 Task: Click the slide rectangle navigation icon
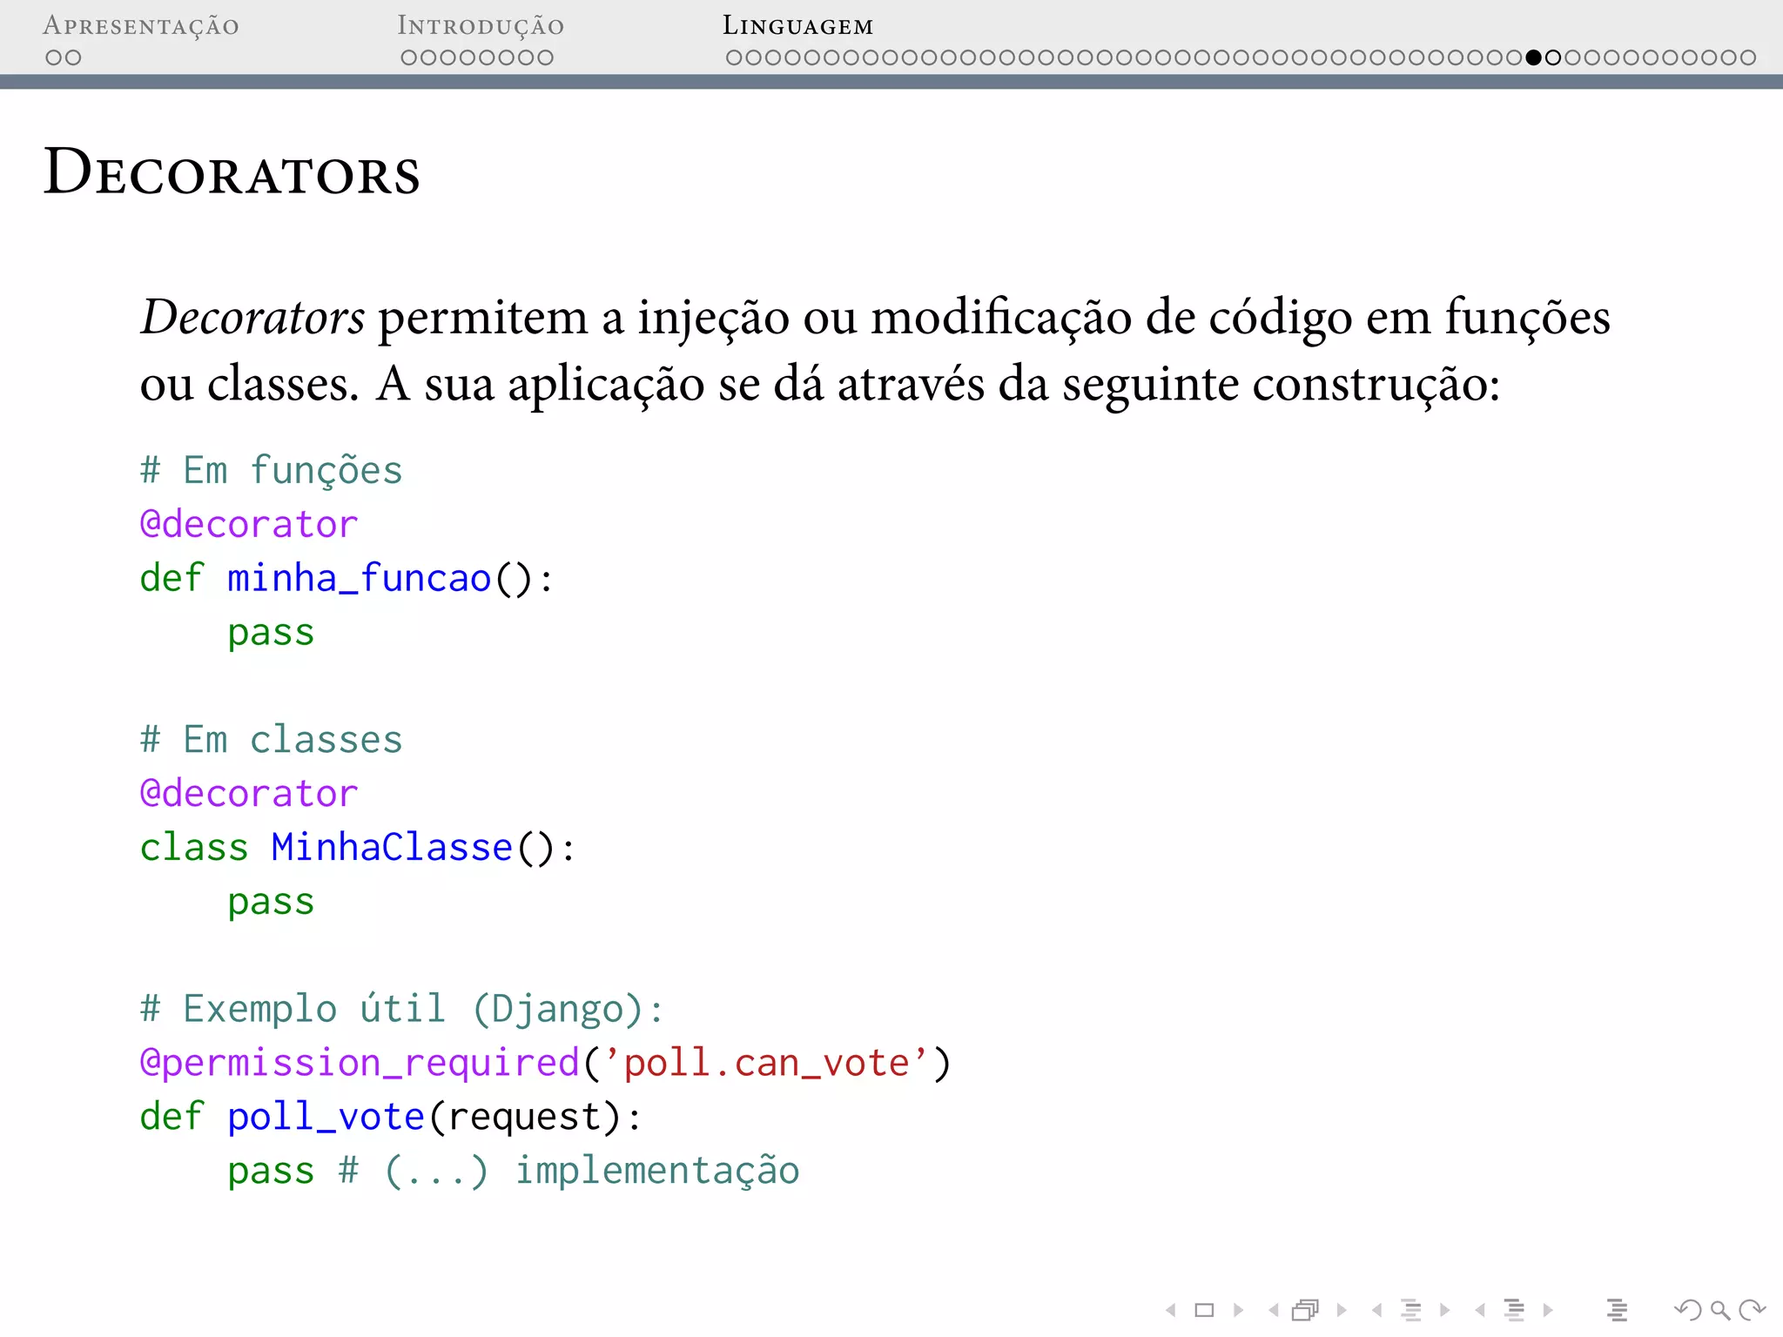pyautogui.click(x=1204, y=1309)
